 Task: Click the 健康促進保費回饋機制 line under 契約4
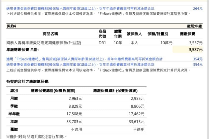tap(81, 65)
